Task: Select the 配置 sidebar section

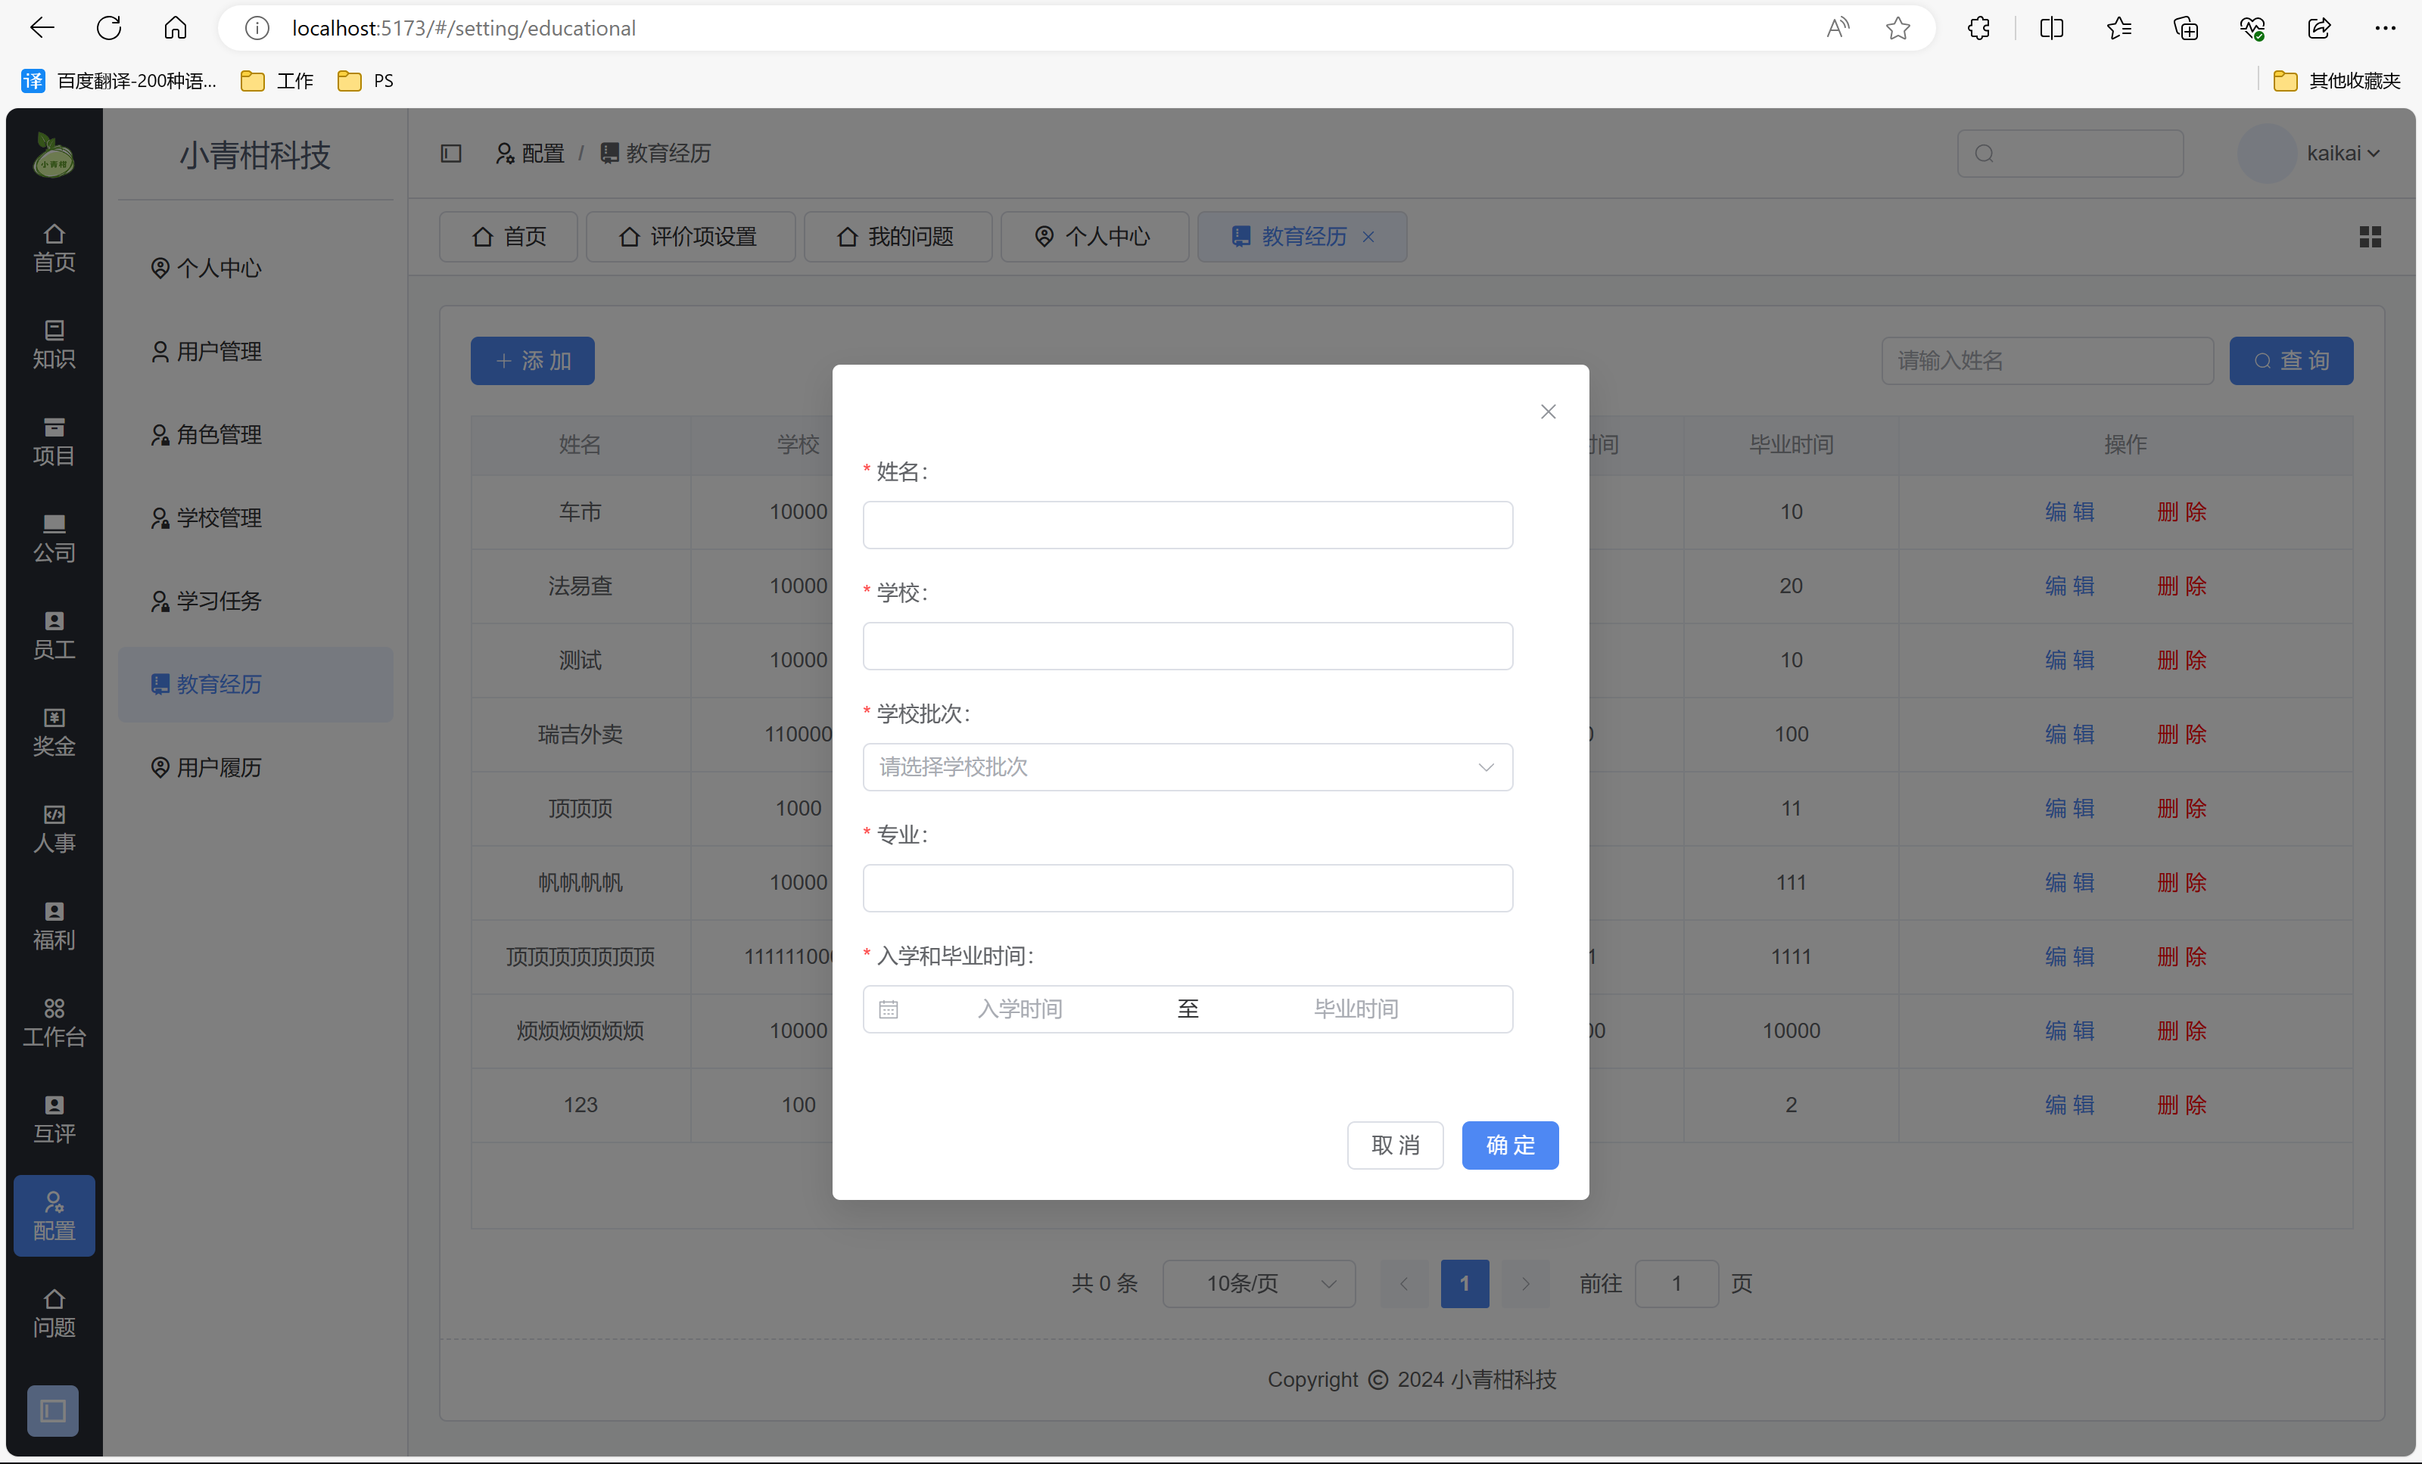Action: (54, 1215)
